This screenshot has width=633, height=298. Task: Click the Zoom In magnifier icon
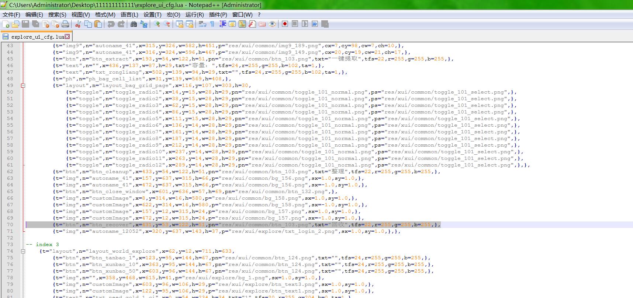point(157,24)
